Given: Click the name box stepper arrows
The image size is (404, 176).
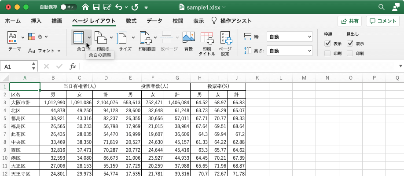Looking at the screenshot, I should [x=34, y=66].
